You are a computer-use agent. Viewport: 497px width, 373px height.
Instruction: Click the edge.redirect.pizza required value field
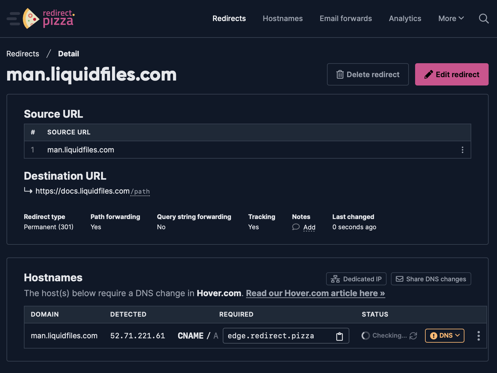(x=286, y=336)
